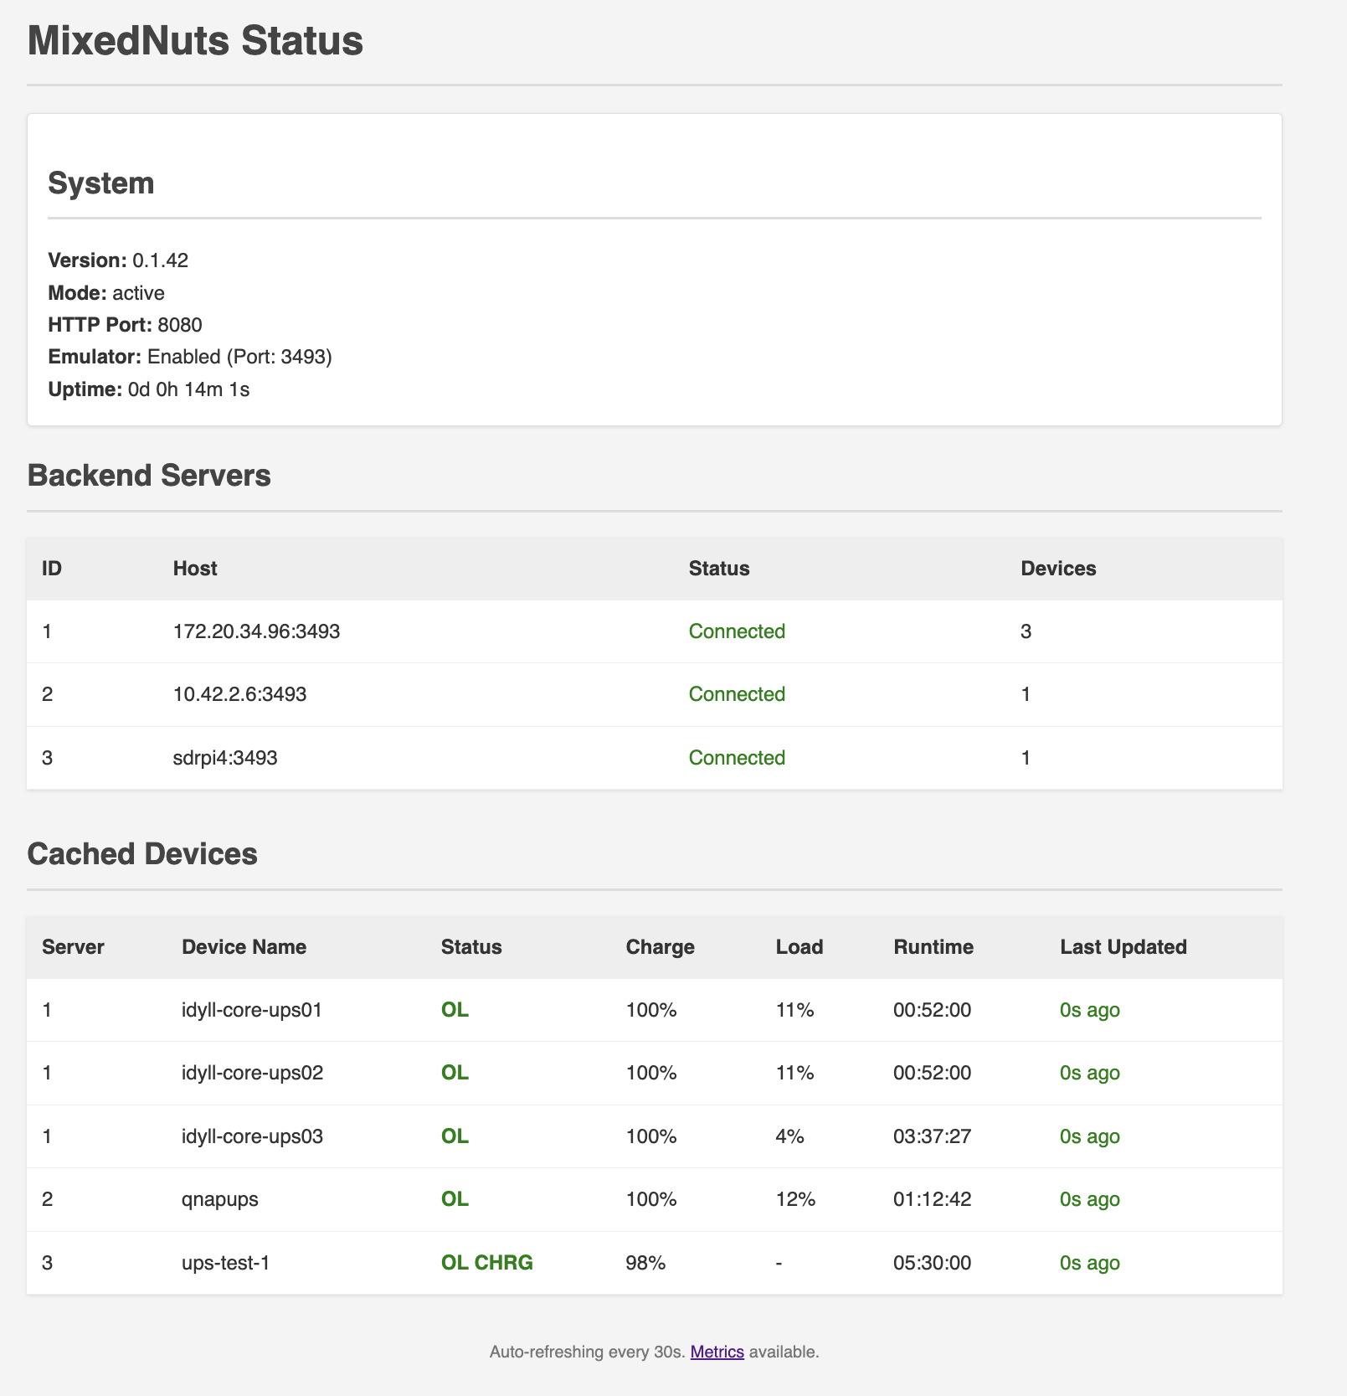Image resolution: width=1347 pixels, height=1396 pixels.
Task: Click the Runtime value 05:30:00 for ups-test-1
Action: pos(932,1262)
